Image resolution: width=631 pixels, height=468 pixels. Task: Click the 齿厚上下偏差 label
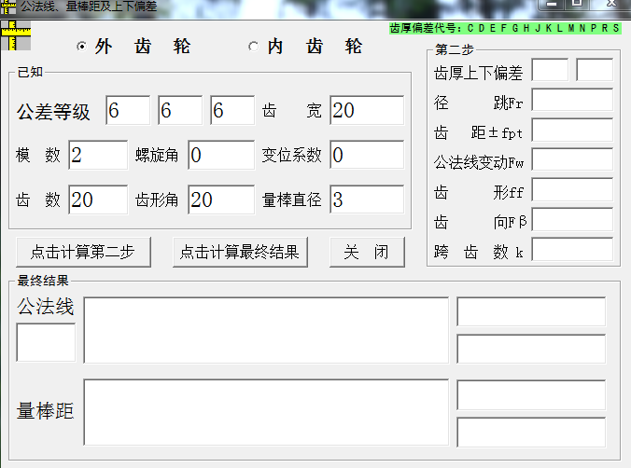click(x=479, y=73)
